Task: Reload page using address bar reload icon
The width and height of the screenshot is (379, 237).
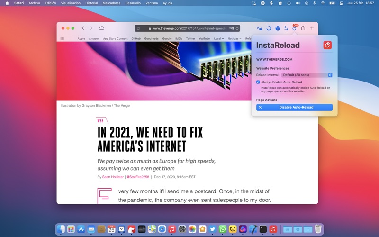Action: click(x=237, y=28)
